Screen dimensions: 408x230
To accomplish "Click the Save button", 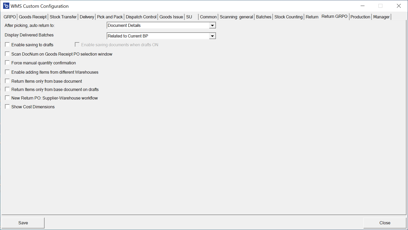I will (x=23, y=223).
